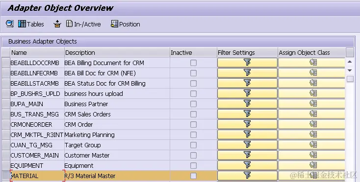
Task: Click the Position toolbar button
Action: (x=126, y=24)
